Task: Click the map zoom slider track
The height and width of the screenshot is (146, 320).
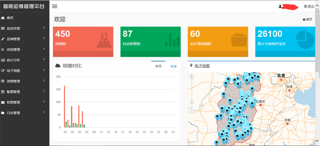Action: tap(192, 94)
